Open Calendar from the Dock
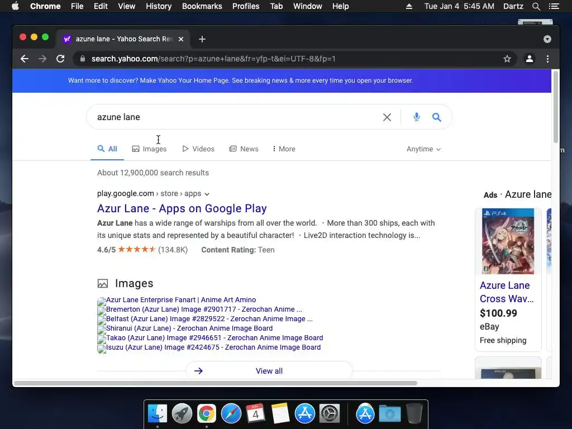 pos(255,414)
